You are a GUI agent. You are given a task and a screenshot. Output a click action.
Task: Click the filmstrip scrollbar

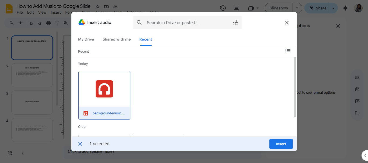[x=57, y=68]
